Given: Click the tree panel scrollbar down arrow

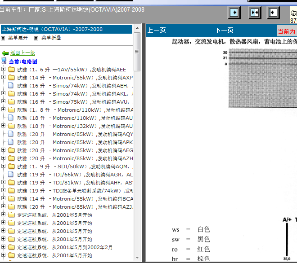Looking at the screenshot, I should coord(137,257).
